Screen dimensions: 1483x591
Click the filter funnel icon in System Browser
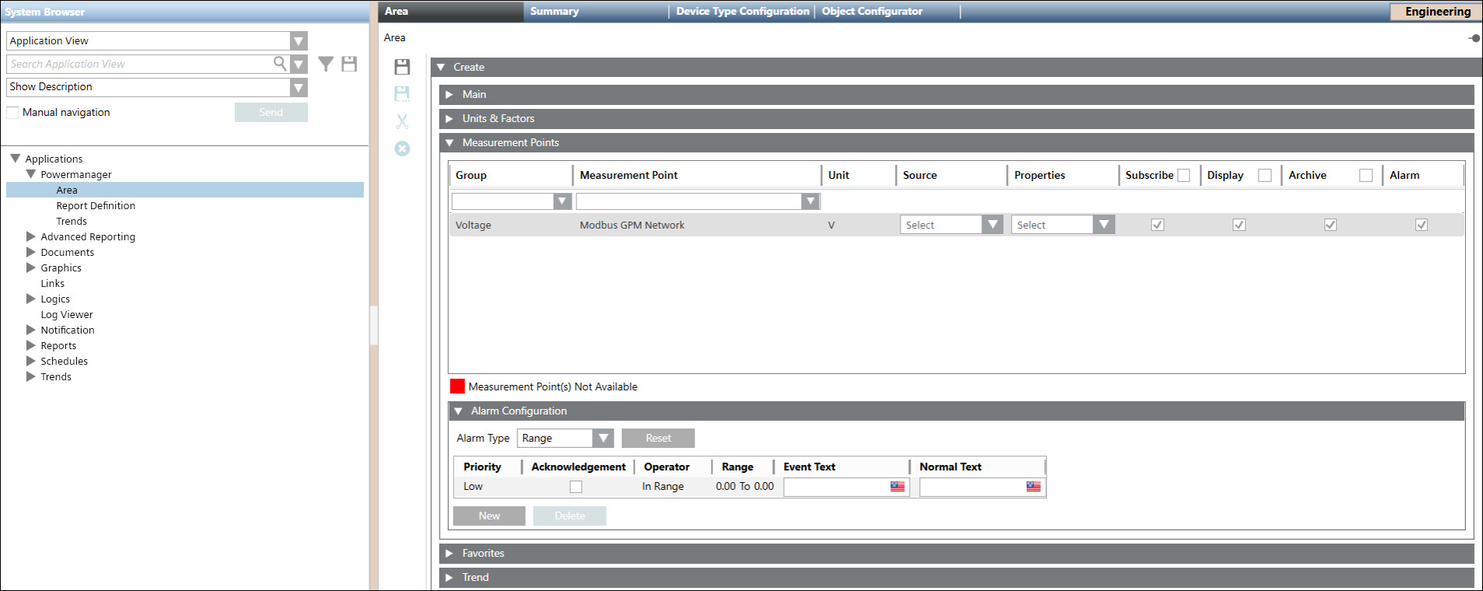(326, 64)
